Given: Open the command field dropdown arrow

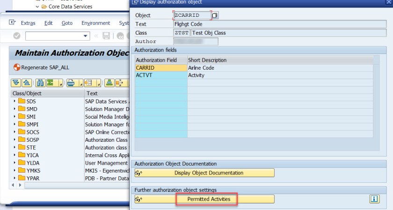Looking at the screenshot, I should coord(86,36).
